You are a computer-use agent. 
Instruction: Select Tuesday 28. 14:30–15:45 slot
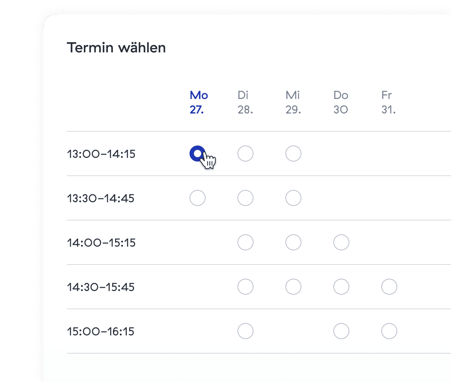click(245, 287)
